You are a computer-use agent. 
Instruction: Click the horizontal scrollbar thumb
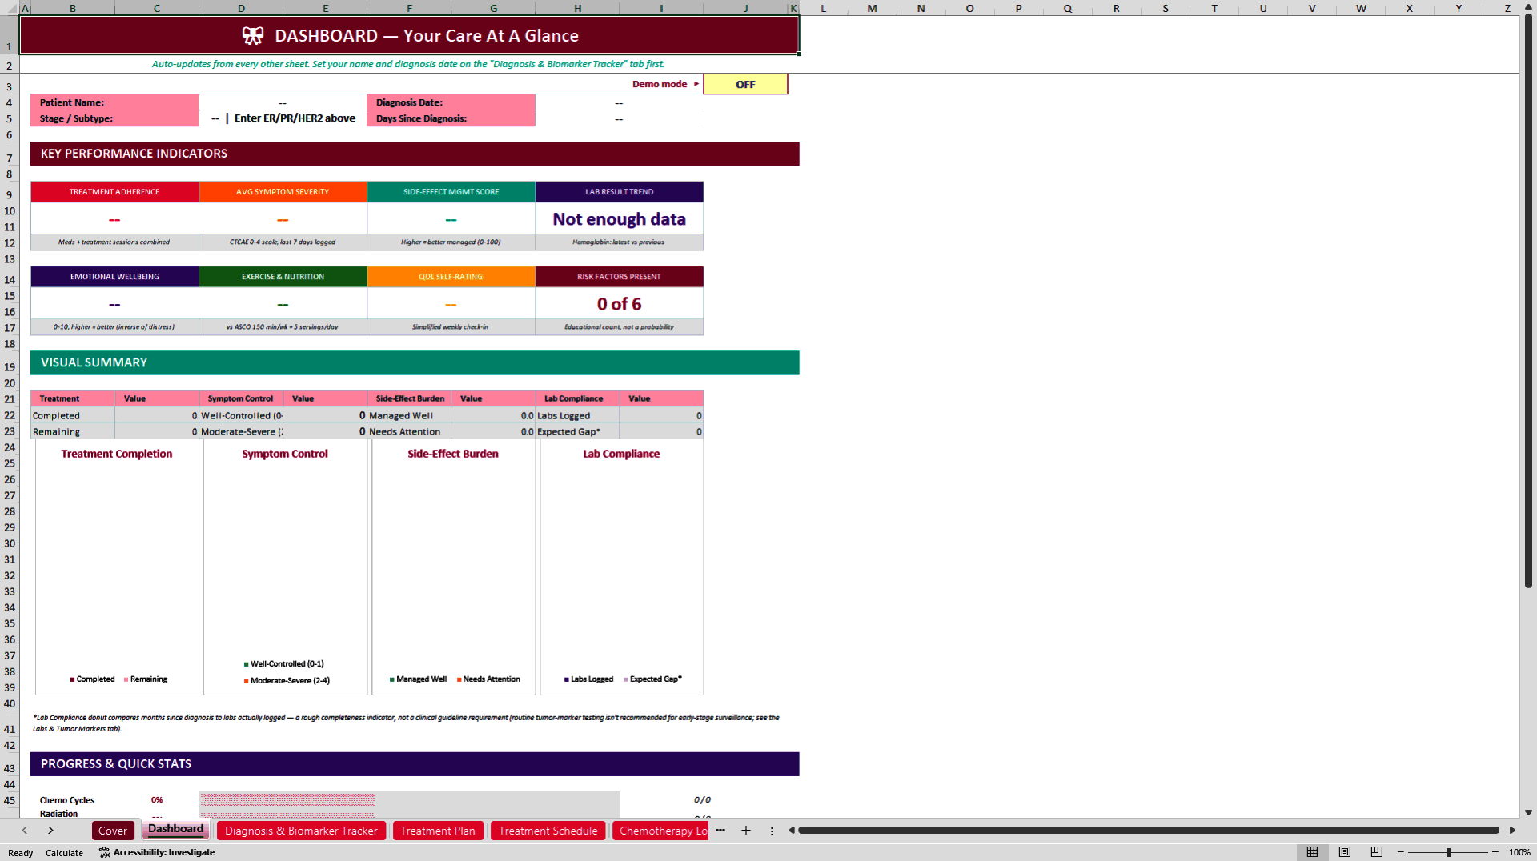(x=1149, y=831)
